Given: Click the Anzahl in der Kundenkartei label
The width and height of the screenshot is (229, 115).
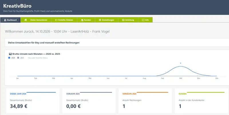Looking at the screenshot, I should click(x=192, y=100).
